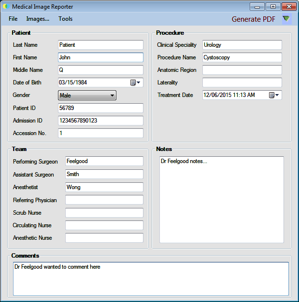Screen dimensions: 299x302
Task: Open the Tools menu
Action: coord(65,19)
